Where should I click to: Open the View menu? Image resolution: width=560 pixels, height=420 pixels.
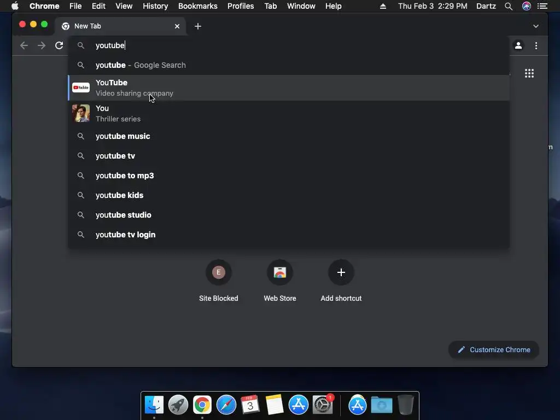point(124,6)
